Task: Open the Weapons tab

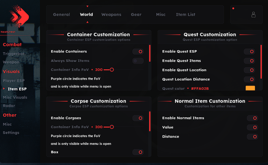Action: coord(111,15)
